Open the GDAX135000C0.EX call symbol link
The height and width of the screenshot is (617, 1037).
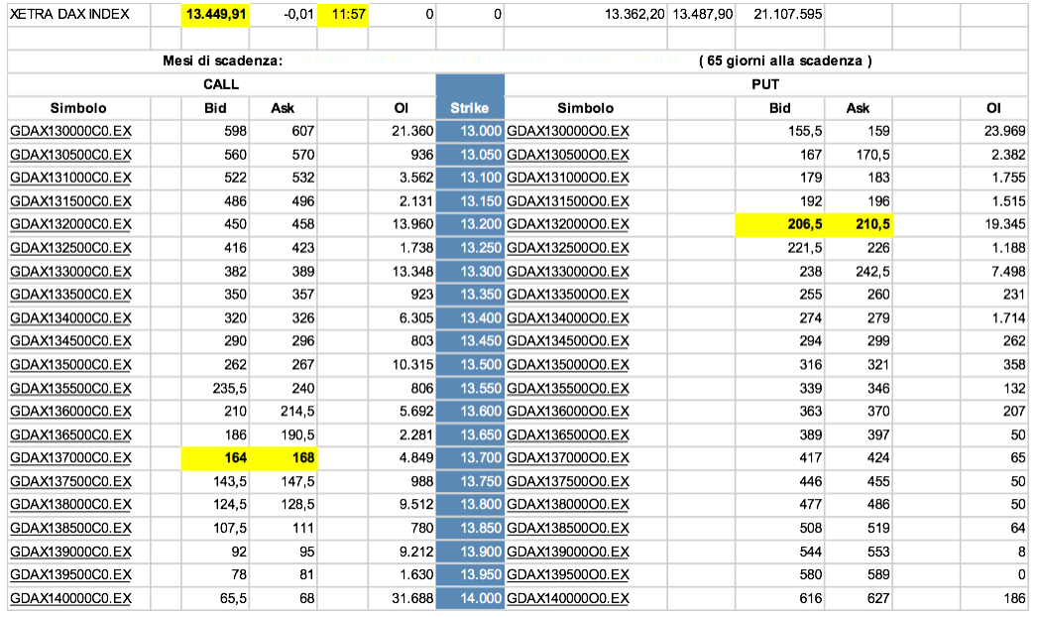point(70,365)
